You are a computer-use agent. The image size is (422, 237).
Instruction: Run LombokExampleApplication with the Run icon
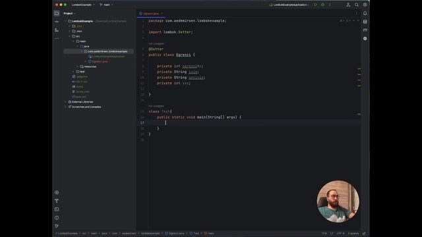[x=315, y=5]
